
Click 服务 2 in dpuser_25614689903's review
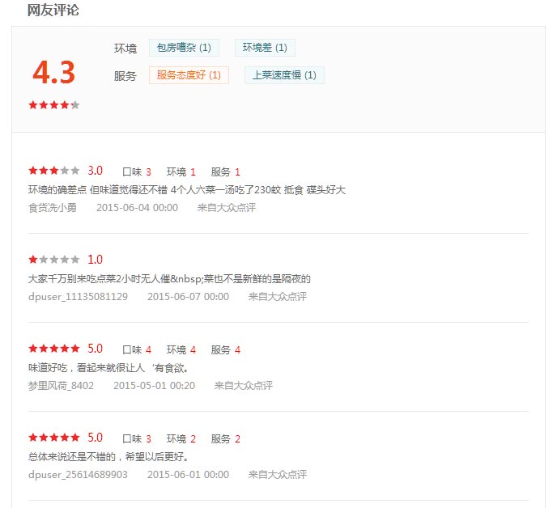[226, 439]
